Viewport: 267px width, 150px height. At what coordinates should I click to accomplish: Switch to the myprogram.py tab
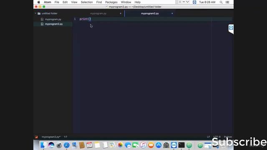(98, 13)
